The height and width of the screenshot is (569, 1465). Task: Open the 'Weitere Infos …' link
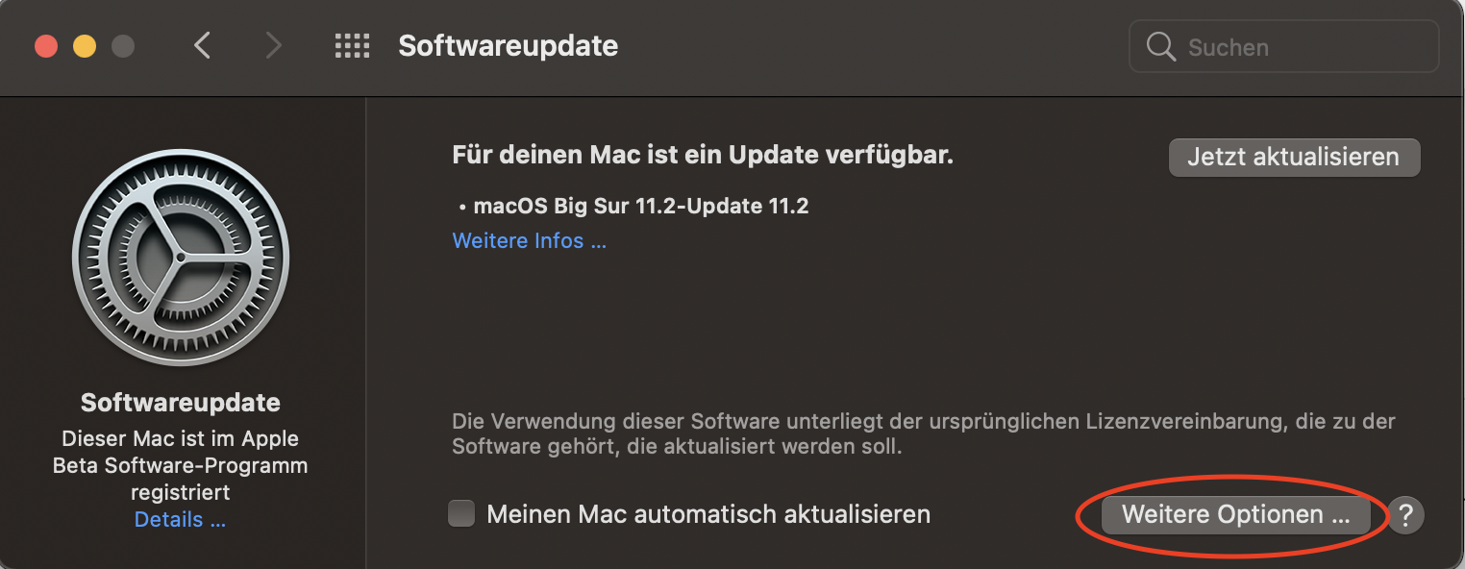coord(530,241)
